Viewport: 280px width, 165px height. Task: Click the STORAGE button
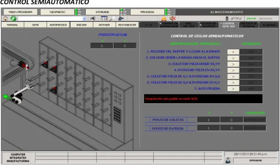[103, 12]
